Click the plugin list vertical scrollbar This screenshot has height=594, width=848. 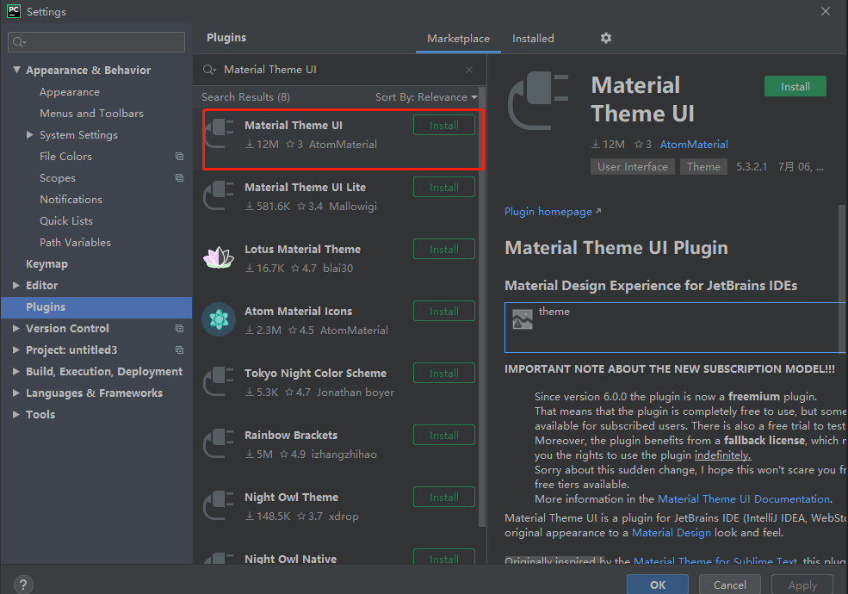point(481,258)
